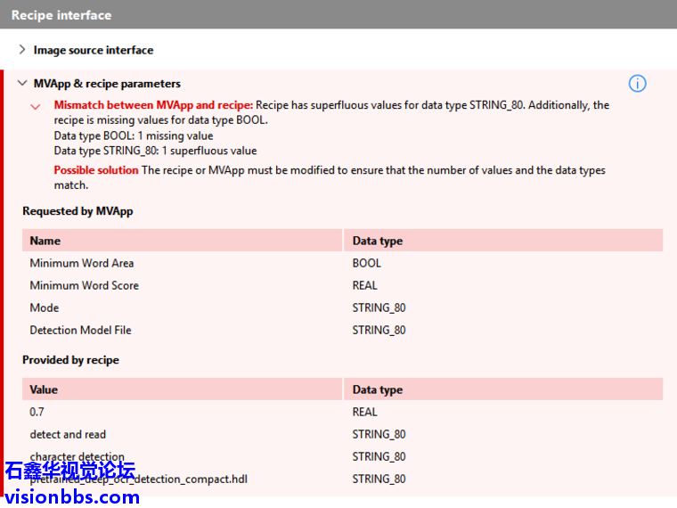Collapse the red mismatch error message chevron

click(x=36, y=106)
